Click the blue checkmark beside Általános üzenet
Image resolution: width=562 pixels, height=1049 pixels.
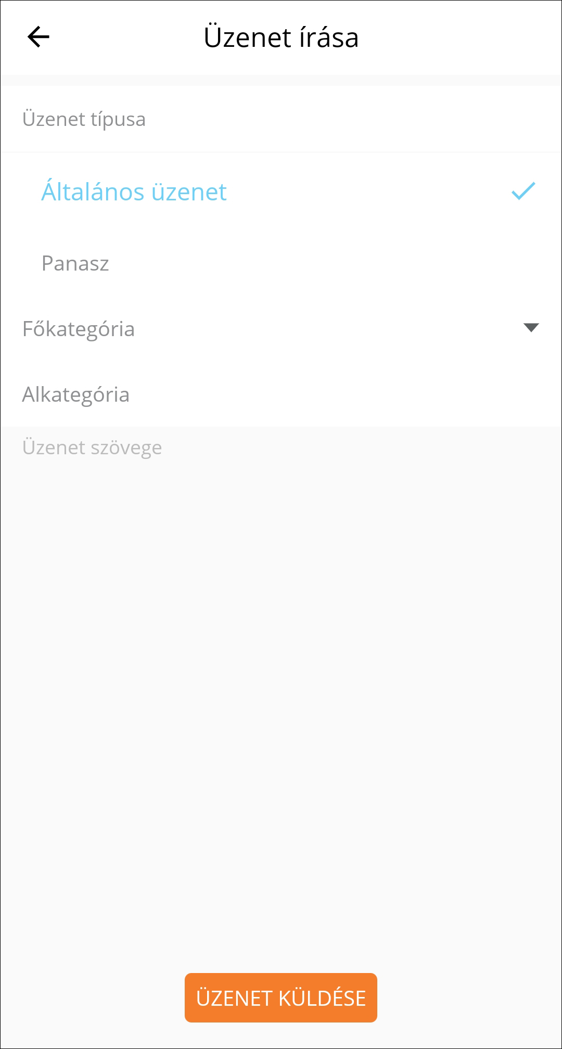pos(523,191)
